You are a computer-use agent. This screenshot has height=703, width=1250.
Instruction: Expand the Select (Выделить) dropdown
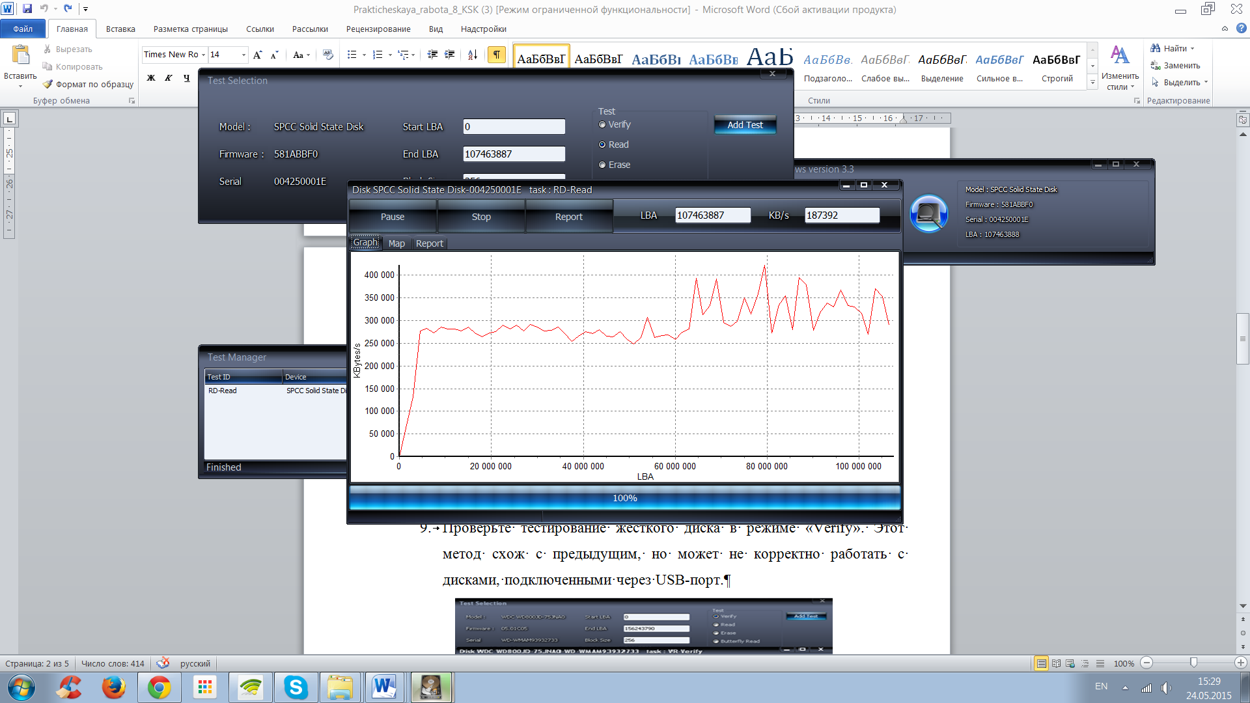click(x=1206, y=82)
